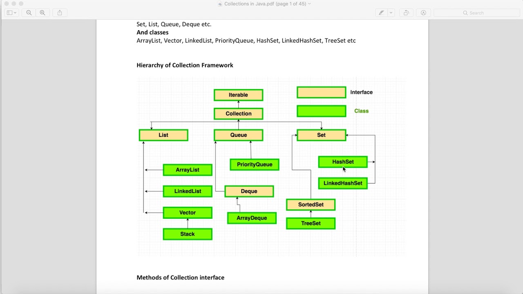The width and height of the screenshot is (523, 294).
Task: Click the tan Interface legend swatch
Action: (322, 92)
